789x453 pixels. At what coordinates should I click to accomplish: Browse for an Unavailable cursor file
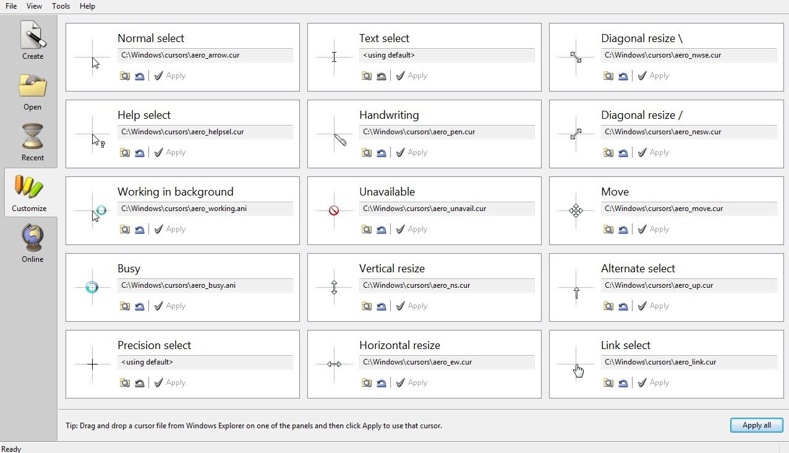pos(367,229)
